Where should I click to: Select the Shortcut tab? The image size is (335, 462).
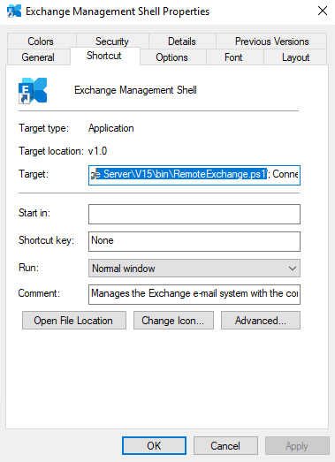click(x=104, y=56)
